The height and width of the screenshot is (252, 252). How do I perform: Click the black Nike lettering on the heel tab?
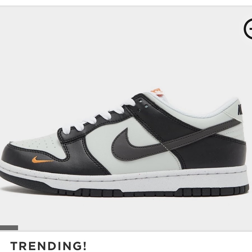[x=240, y=109]
